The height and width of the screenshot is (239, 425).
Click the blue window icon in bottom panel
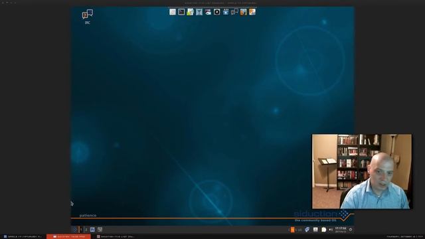(x=92, y=230)
